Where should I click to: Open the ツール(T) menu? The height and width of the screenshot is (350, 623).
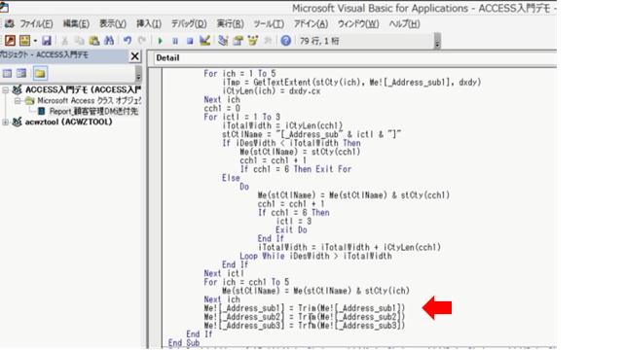click(x=269, y=23)
